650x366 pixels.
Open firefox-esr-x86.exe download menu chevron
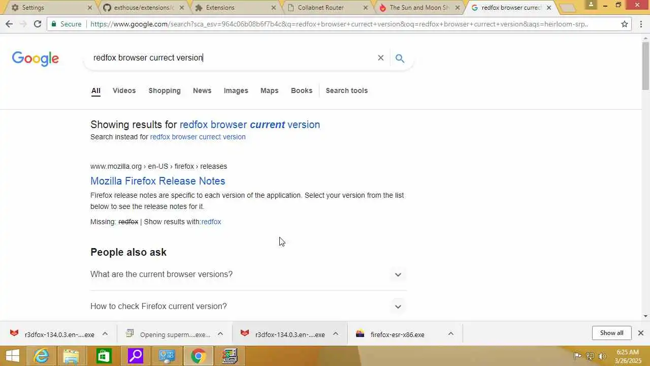click(450, 334)
